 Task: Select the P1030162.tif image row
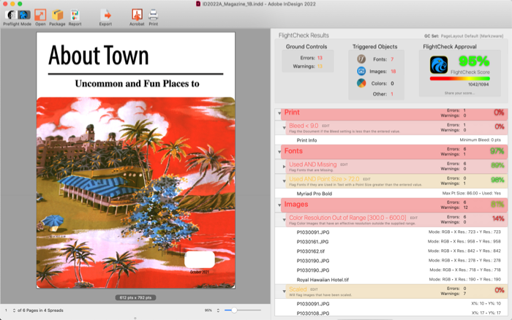click(x=391, y=251)
